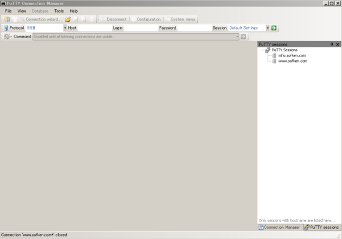Click the new database toolbar icon

(7, 19)
